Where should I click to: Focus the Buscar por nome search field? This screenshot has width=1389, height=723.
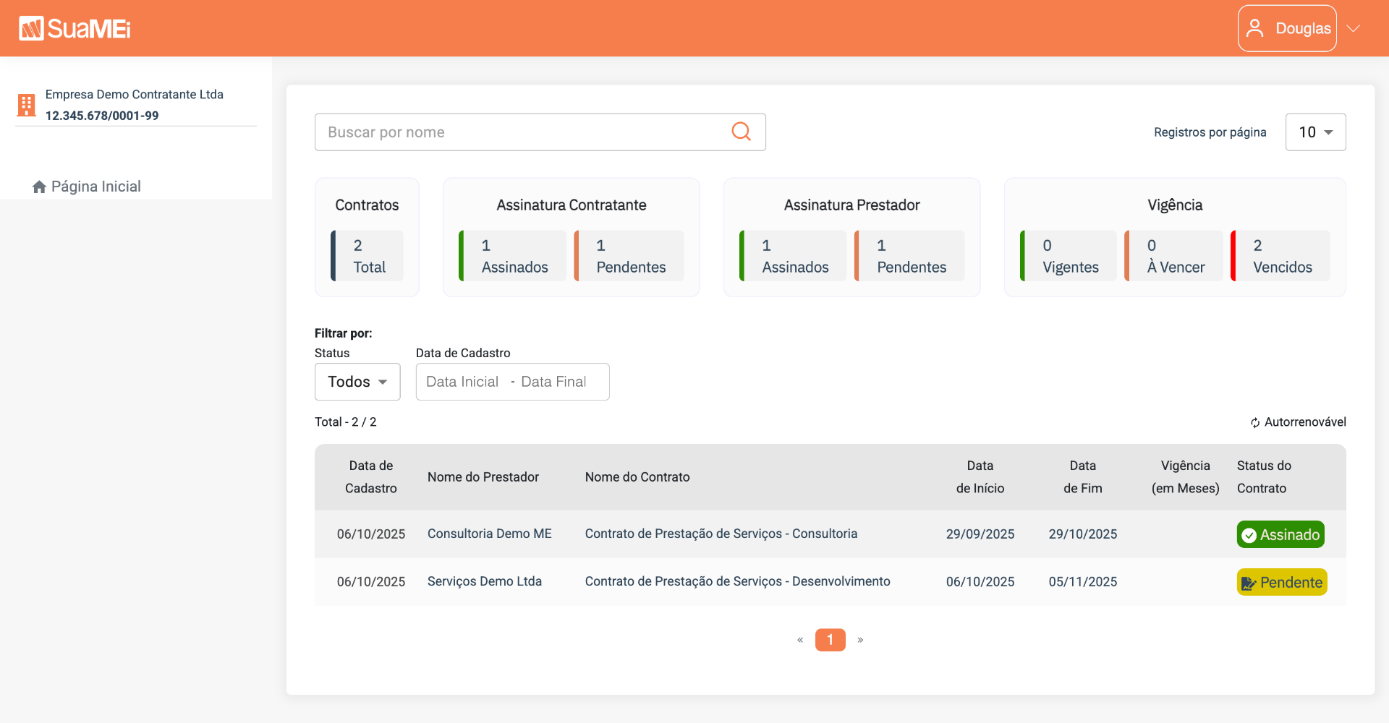(540, 132)
